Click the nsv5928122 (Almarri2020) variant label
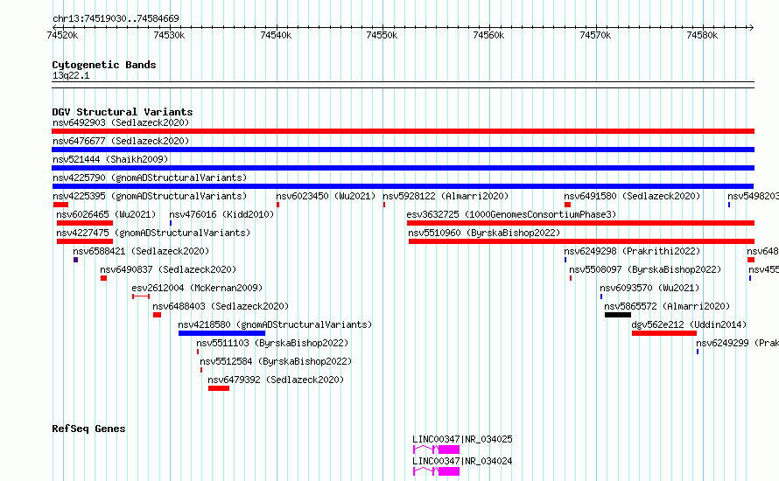779x481 pixels. point(446,196)
